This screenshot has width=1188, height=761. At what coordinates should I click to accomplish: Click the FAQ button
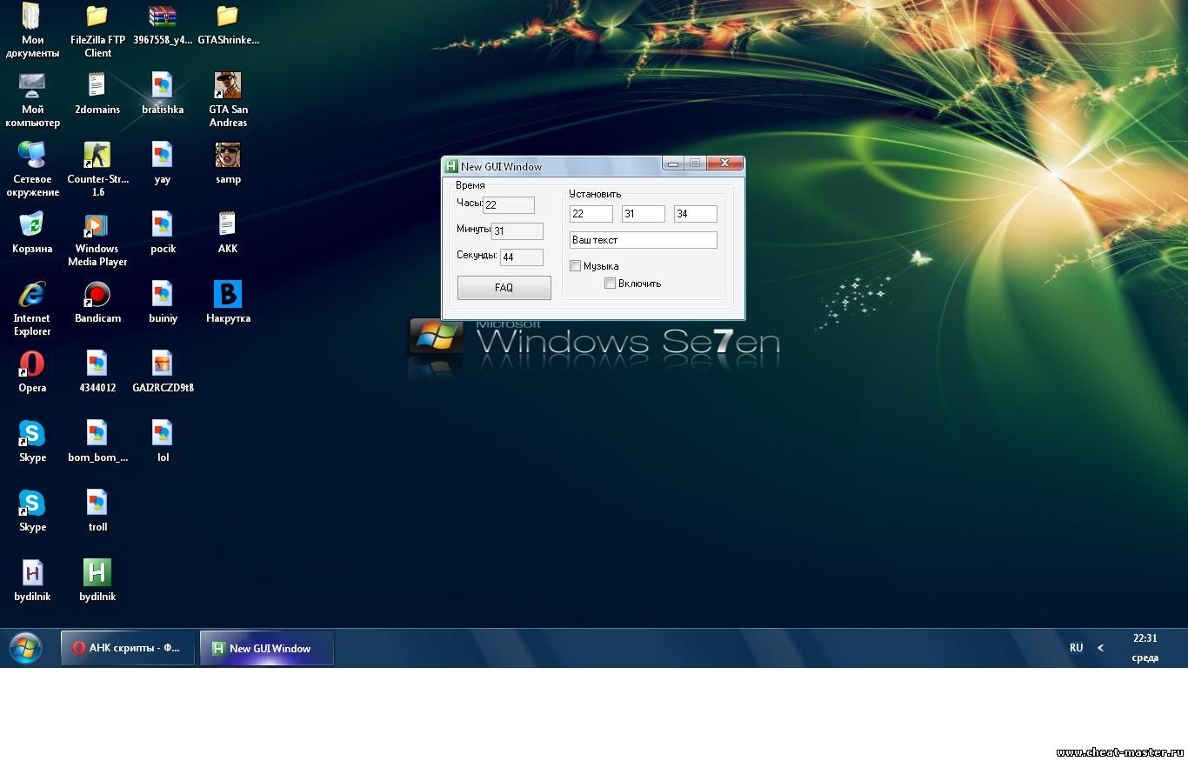point(504,288)
